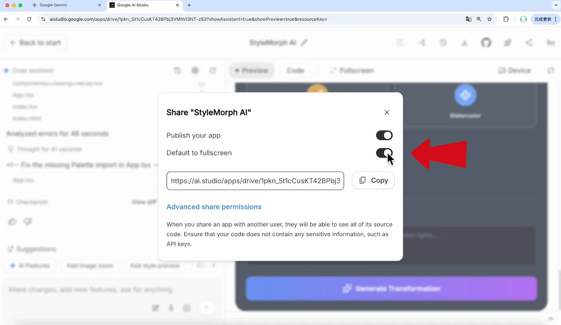Go back to the previous page

(6, 19)
